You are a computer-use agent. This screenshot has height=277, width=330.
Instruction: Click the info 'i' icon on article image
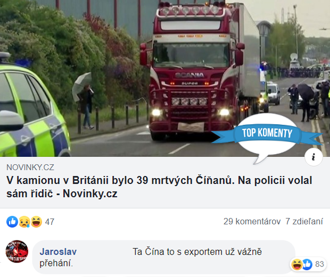pos(313,157)
